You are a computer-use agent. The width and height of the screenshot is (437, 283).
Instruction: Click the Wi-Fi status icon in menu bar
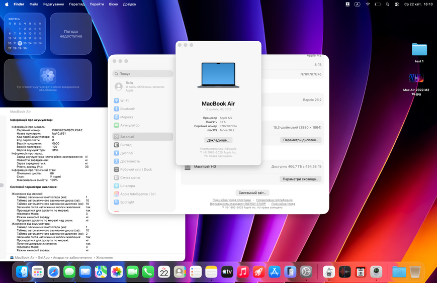point(368,4)
